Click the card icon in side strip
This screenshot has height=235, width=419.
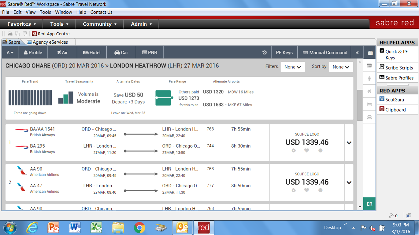tap(369, 66)
